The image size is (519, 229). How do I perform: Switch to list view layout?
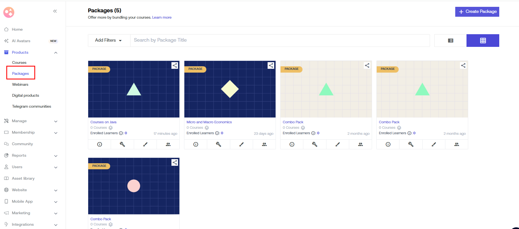pyautogui.click(x=450, y=41)
